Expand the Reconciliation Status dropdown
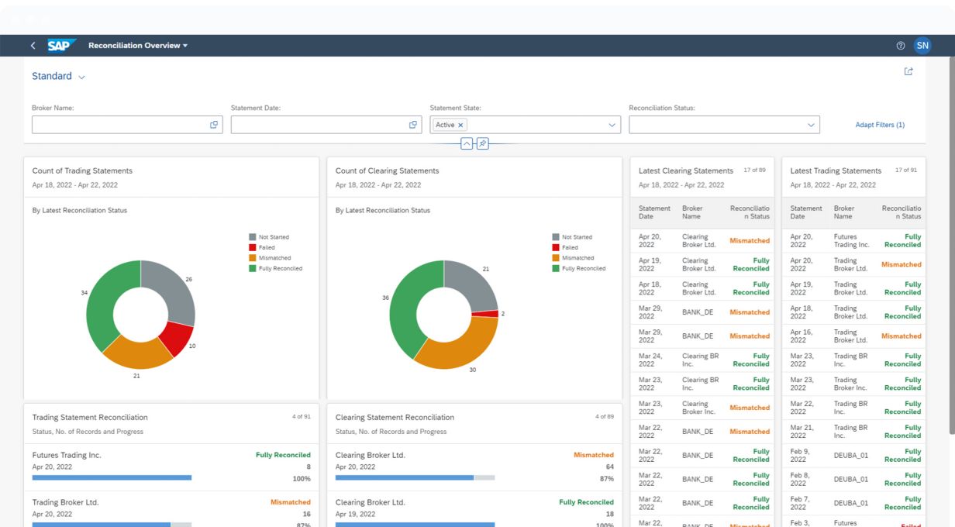 click(811, 125)
